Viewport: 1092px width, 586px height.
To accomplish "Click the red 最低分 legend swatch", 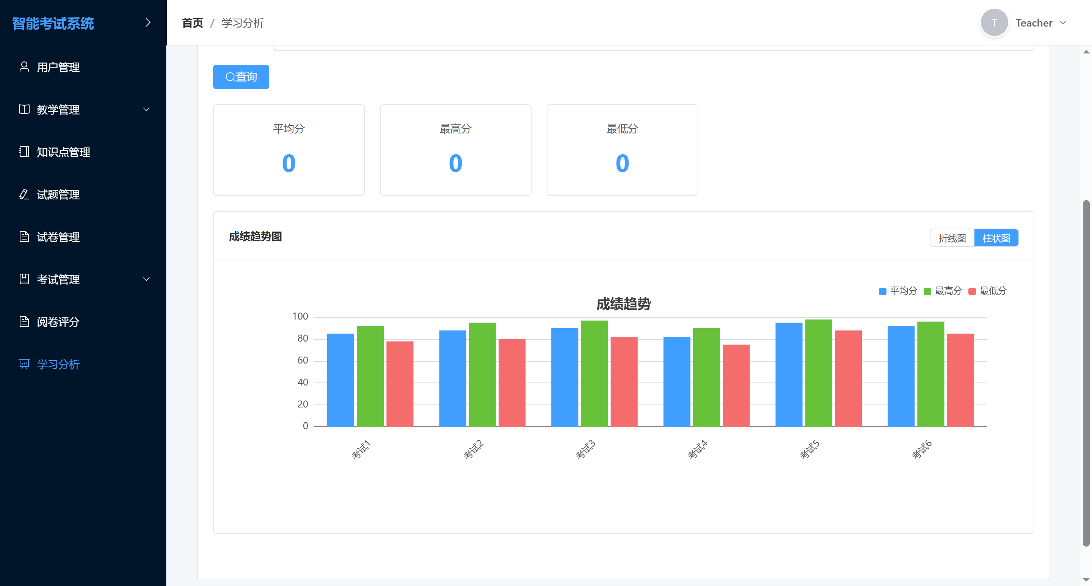I will pos(972,291).
